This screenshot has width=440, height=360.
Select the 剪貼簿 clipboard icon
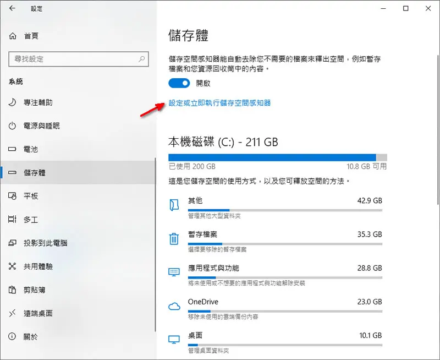(12, 290)
